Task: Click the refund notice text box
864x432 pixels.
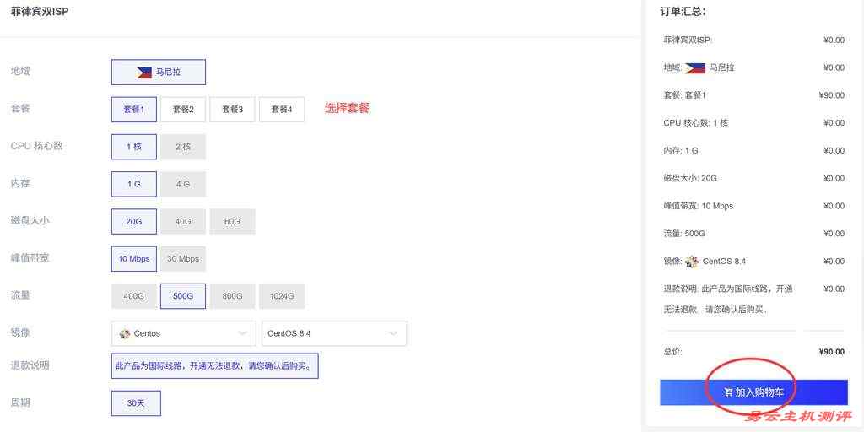Action: click(214, 366)
